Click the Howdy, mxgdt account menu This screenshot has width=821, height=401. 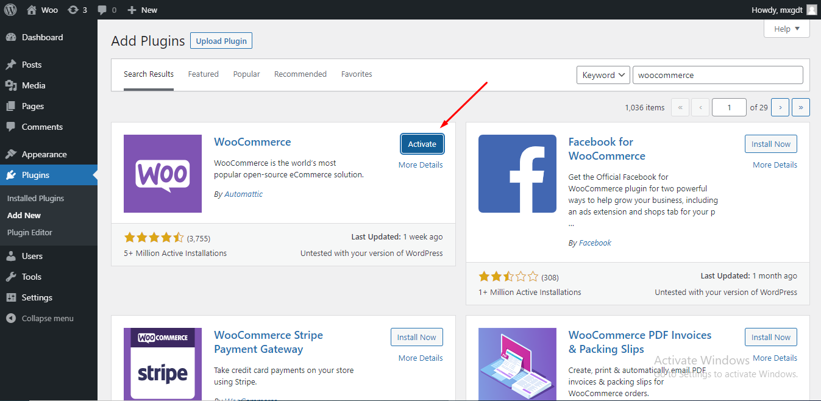(x=784, y=10)
